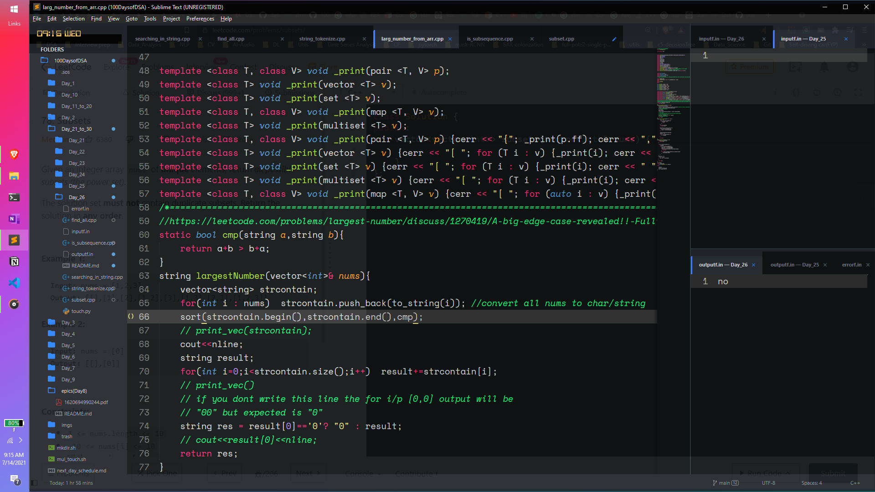Viewport: 875px width, 492px height.
Task: Click Today 1 hr 58 mins status
Action: point(71,483)
